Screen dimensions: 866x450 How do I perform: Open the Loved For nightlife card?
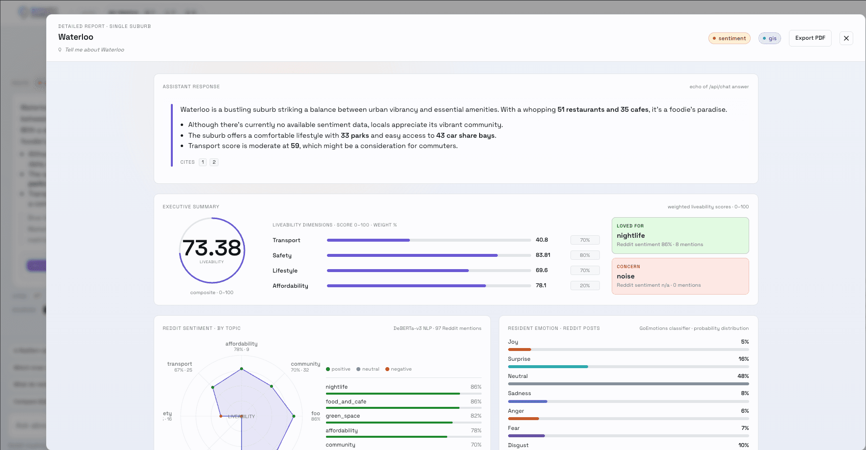(680, 235)
